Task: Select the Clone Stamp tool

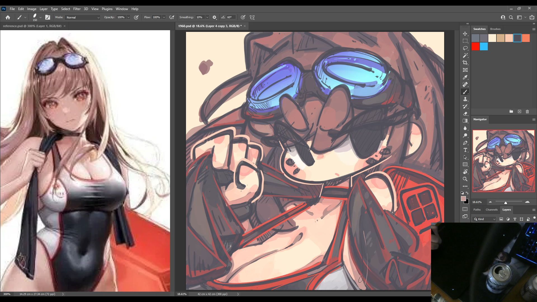Action: coord(465,99)
